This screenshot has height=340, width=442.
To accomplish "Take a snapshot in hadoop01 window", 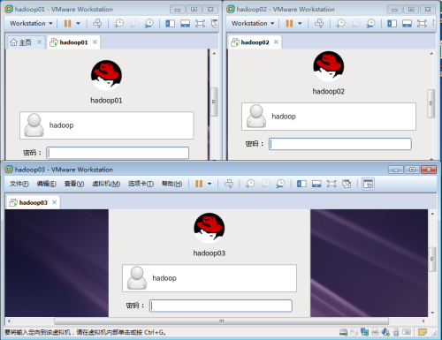I will tap(119, 23).
